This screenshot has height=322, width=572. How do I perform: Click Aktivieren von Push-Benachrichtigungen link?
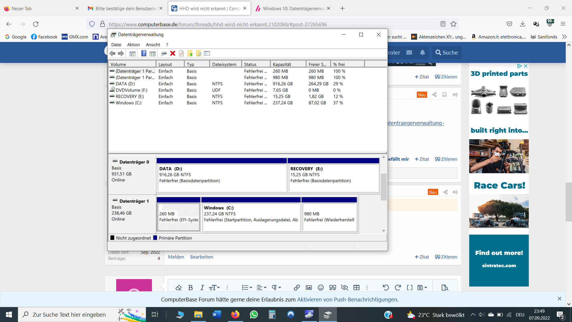[x=347, y=299]
